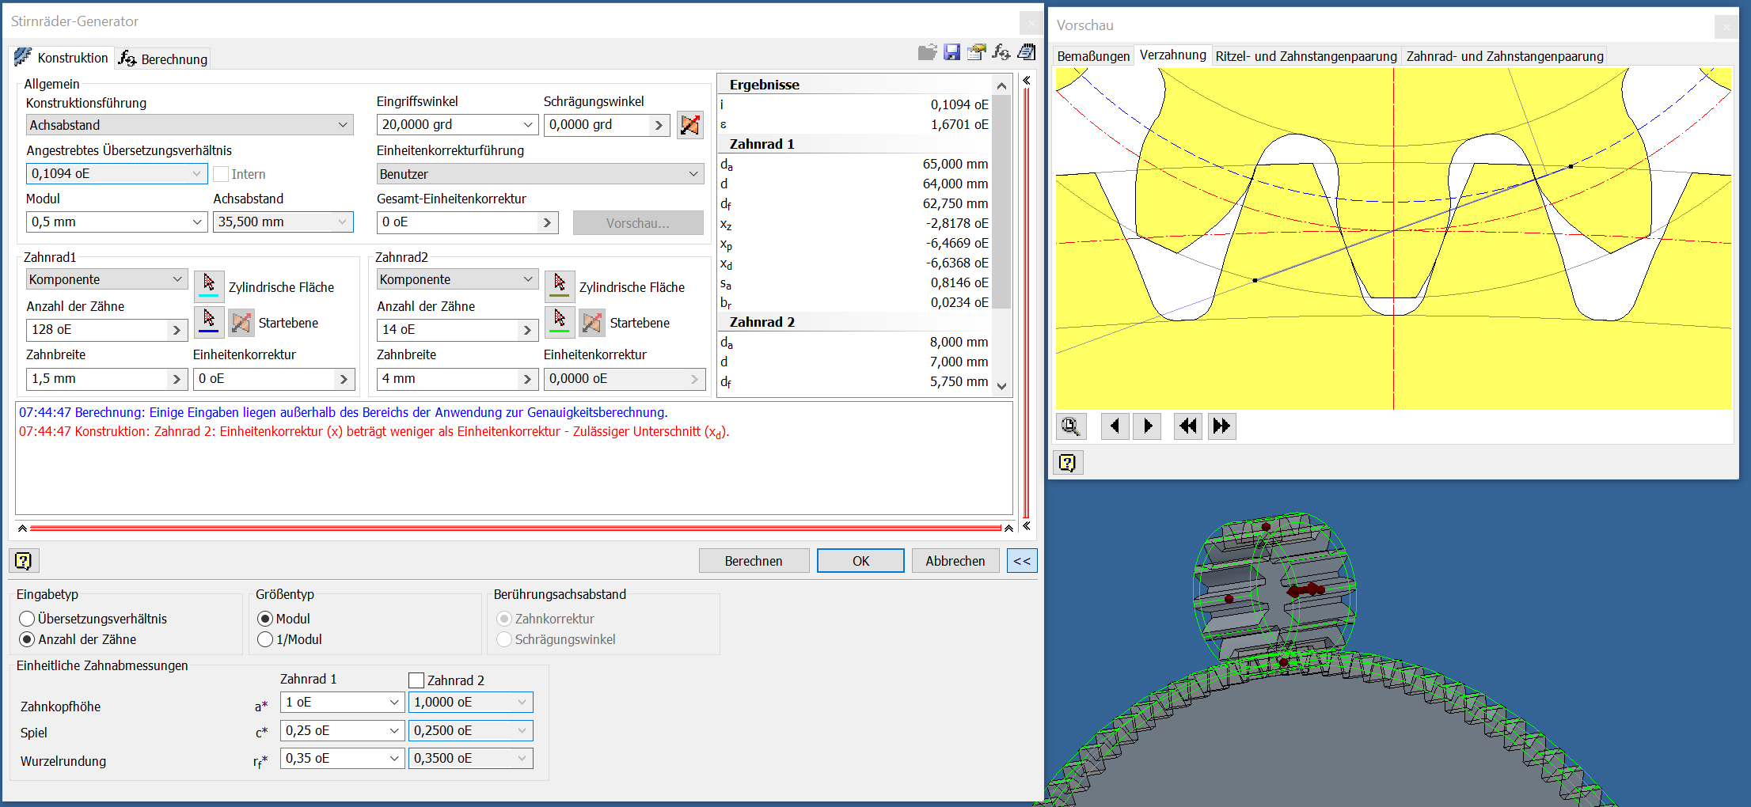The height and width of the screenshot is (807, 1751).
Task: Click the Zahnrad1 Zahnbreite 1,5 mm field
Action: [x=107, y=379]
